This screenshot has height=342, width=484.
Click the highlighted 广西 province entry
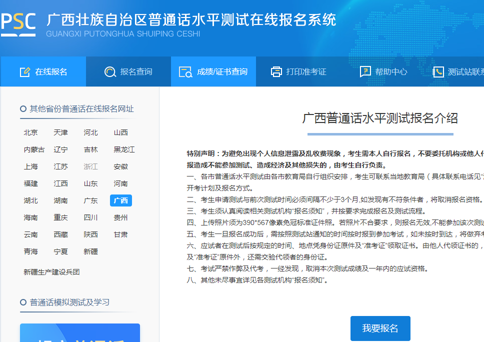click(x=120, y=200)
